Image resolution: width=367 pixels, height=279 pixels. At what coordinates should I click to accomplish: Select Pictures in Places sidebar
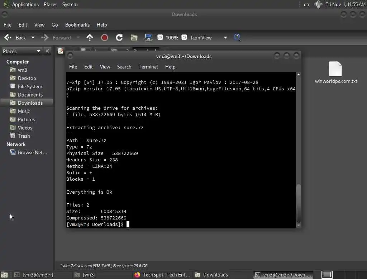[26, 119]
